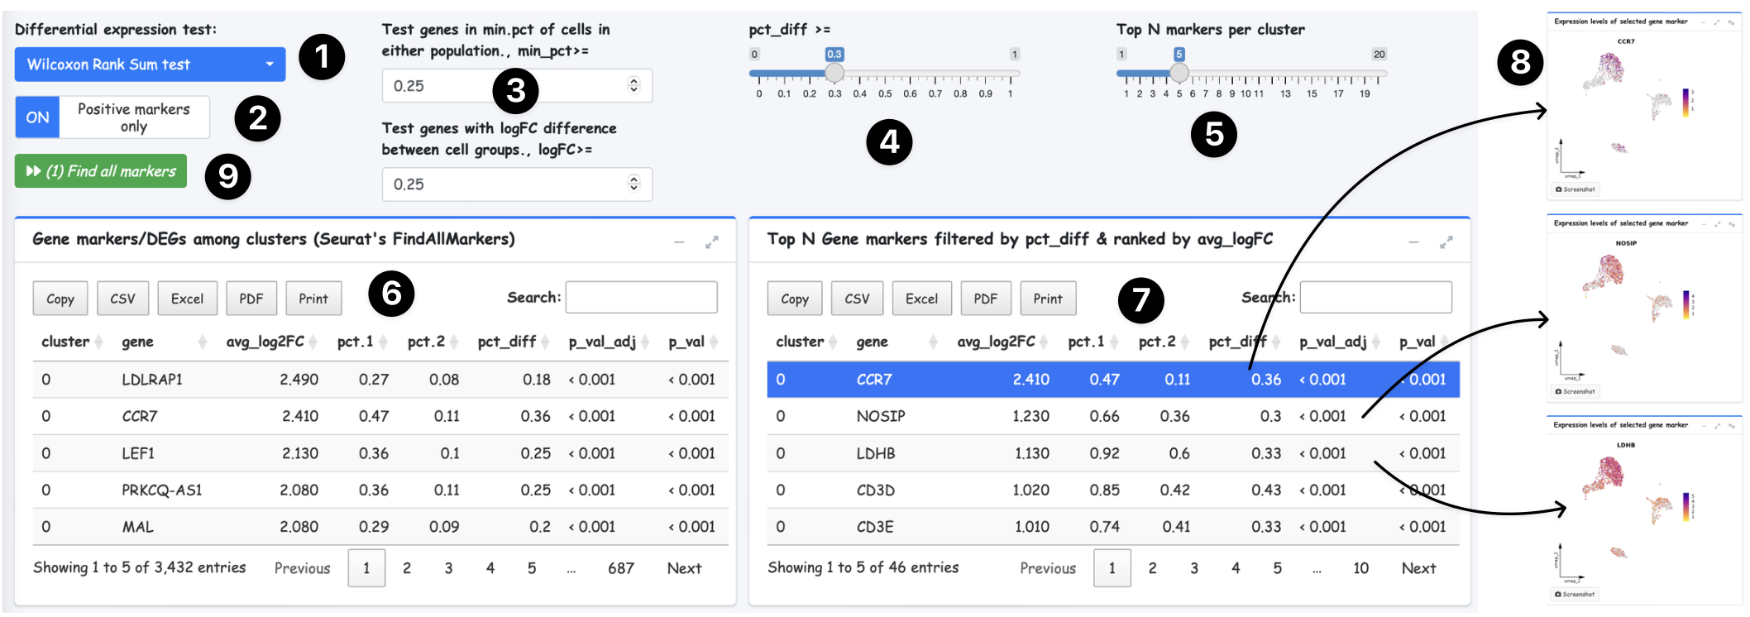Sort left table by avg_log2FC column
The width and height of the screenshot is (1750, 617).
point(265,342)
